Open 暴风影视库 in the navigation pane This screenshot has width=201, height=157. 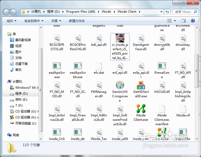[21, 40]
